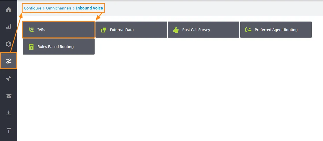Open the IVRs tile

[x=59, y=30]
